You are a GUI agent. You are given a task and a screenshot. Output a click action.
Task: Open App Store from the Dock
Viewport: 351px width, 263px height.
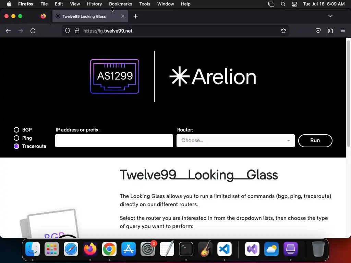coord(129,249)
